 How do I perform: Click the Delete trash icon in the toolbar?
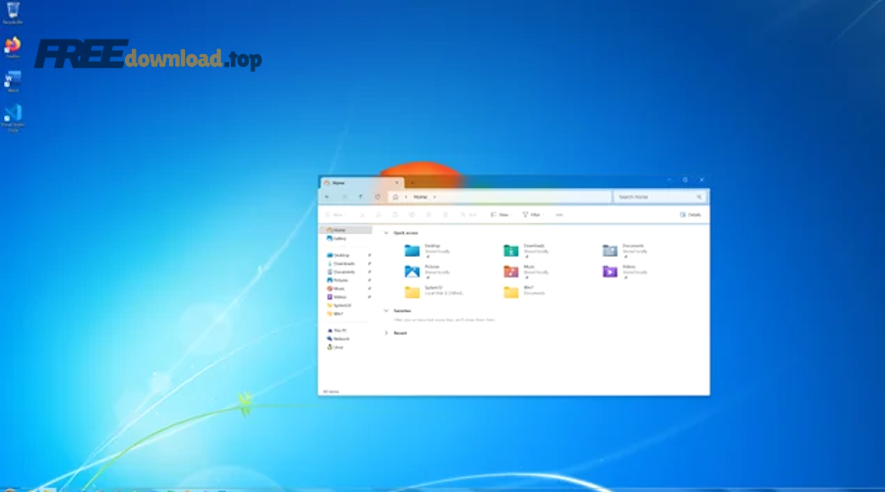coord(445,215)
